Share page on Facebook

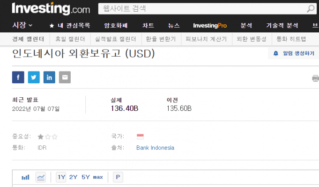click(18, 77)
